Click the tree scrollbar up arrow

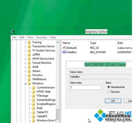click(x=58, y=42)
